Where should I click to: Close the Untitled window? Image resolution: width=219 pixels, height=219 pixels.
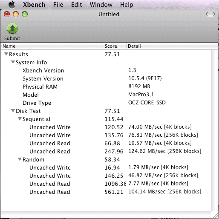(7, 14)
